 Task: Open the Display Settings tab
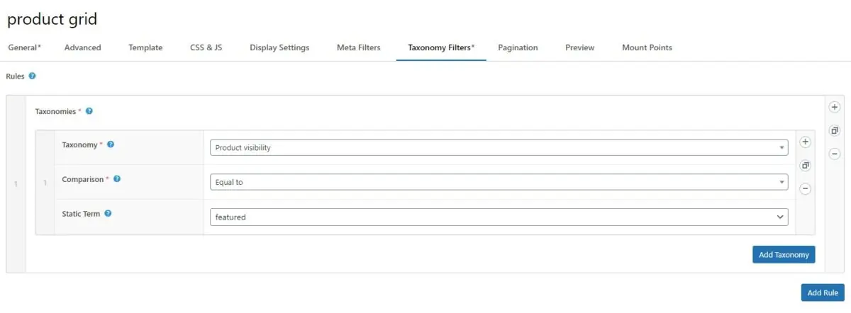[279, 47]
